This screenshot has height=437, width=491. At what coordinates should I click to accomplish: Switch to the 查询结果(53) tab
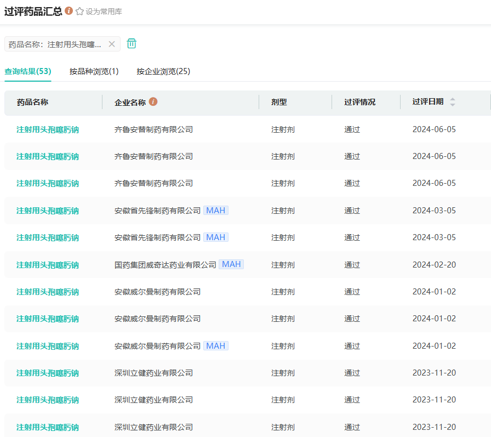click(x=28, y=71)
